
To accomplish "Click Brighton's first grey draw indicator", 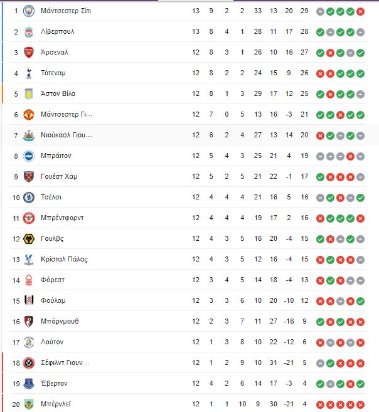I will tap(320, 157).
